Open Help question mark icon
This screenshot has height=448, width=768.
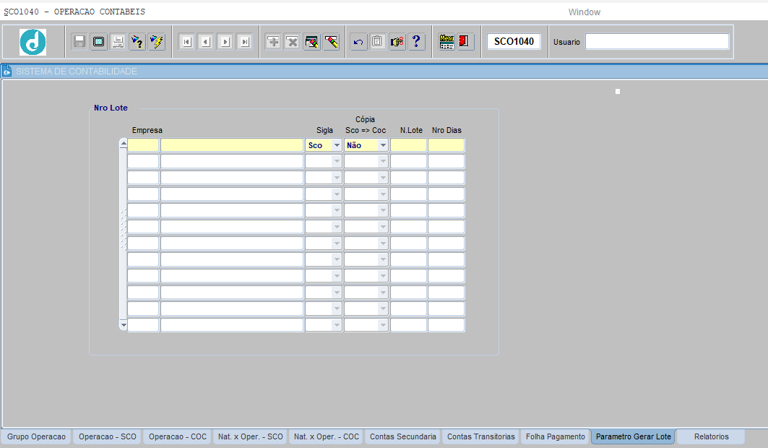[416, 42]
